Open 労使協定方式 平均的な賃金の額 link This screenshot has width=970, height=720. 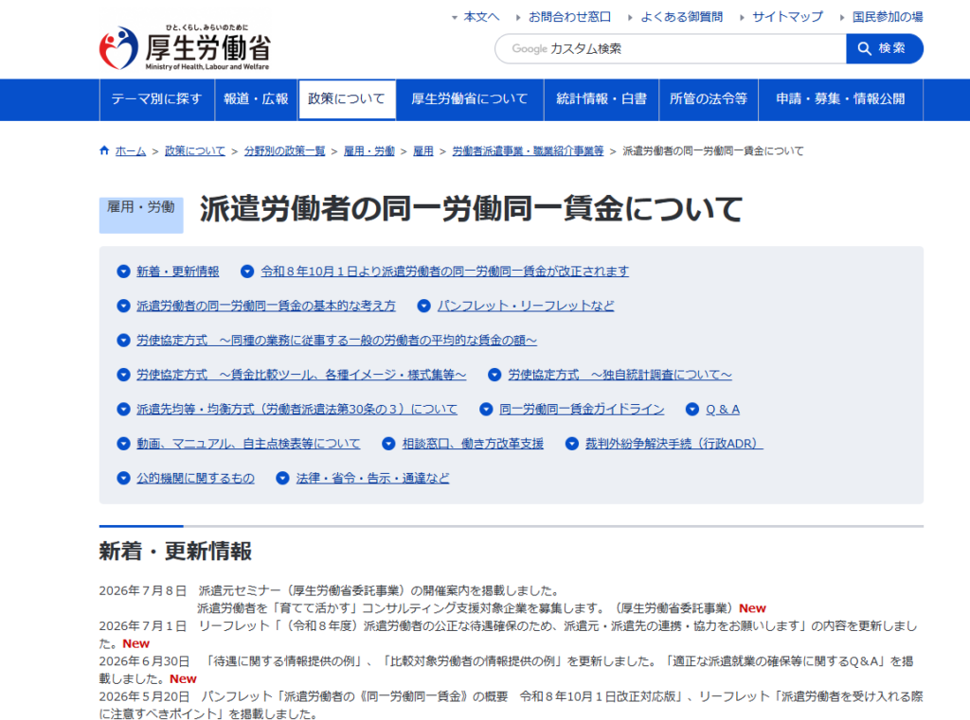(336, 341)
